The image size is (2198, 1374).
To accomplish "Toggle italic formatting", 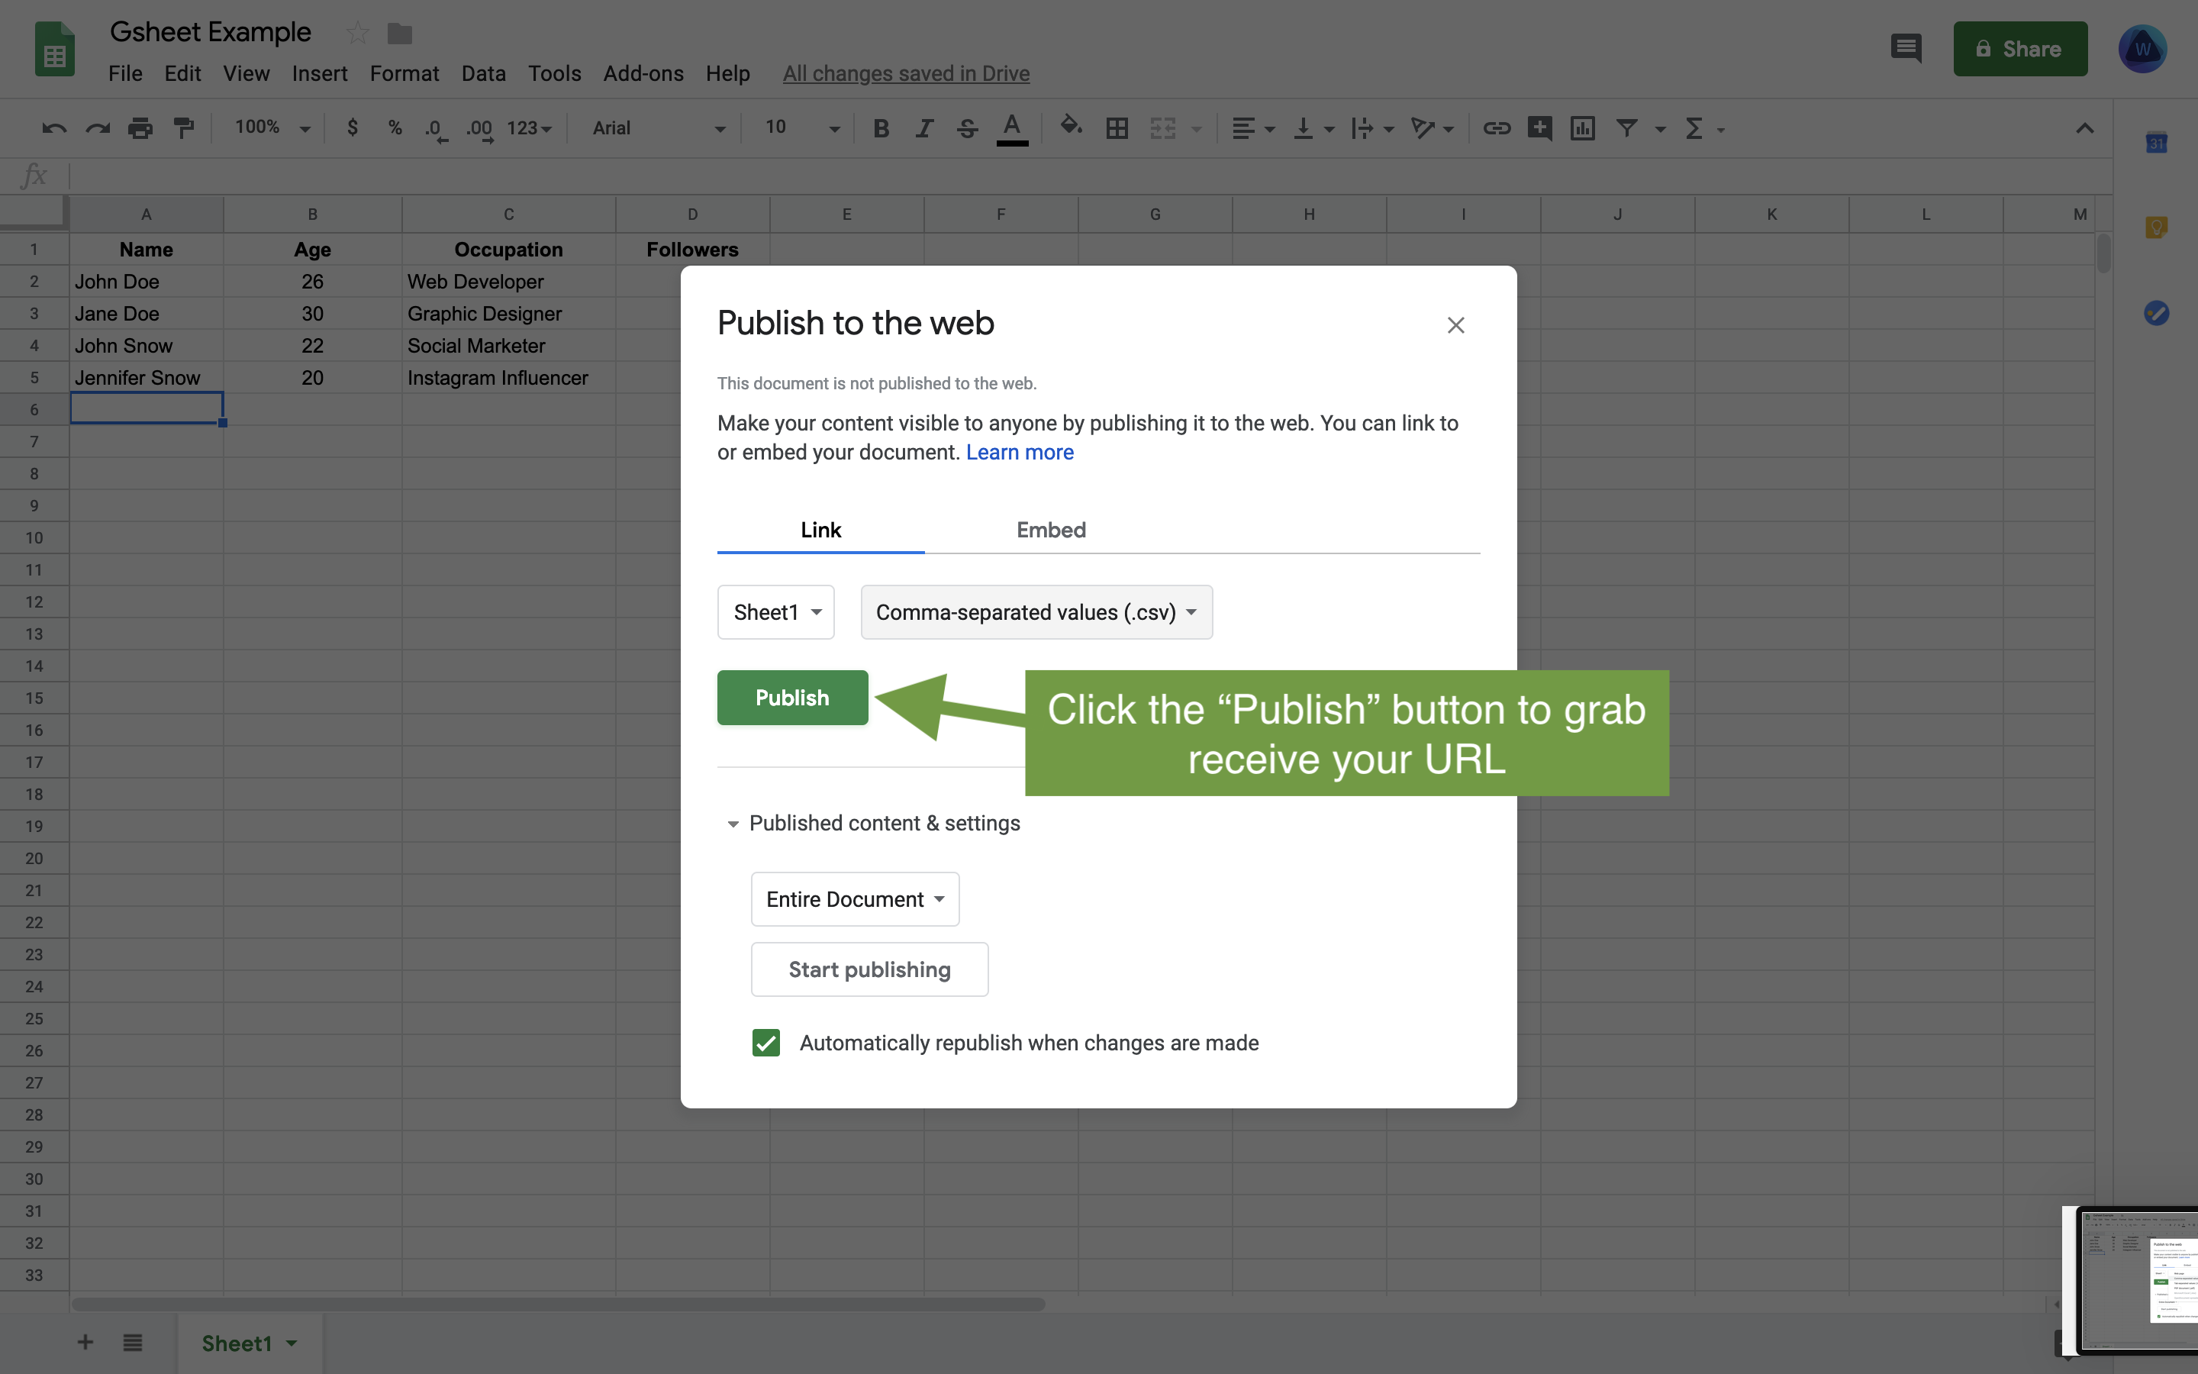I will 923,128.
